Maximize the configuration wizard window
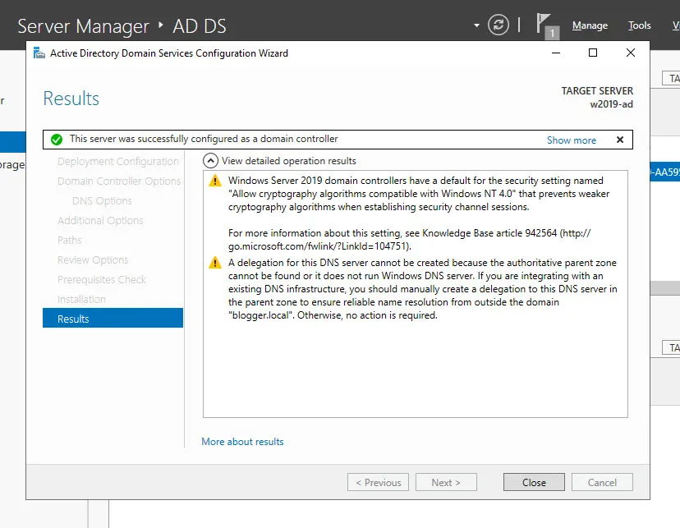 coord(593,53)
